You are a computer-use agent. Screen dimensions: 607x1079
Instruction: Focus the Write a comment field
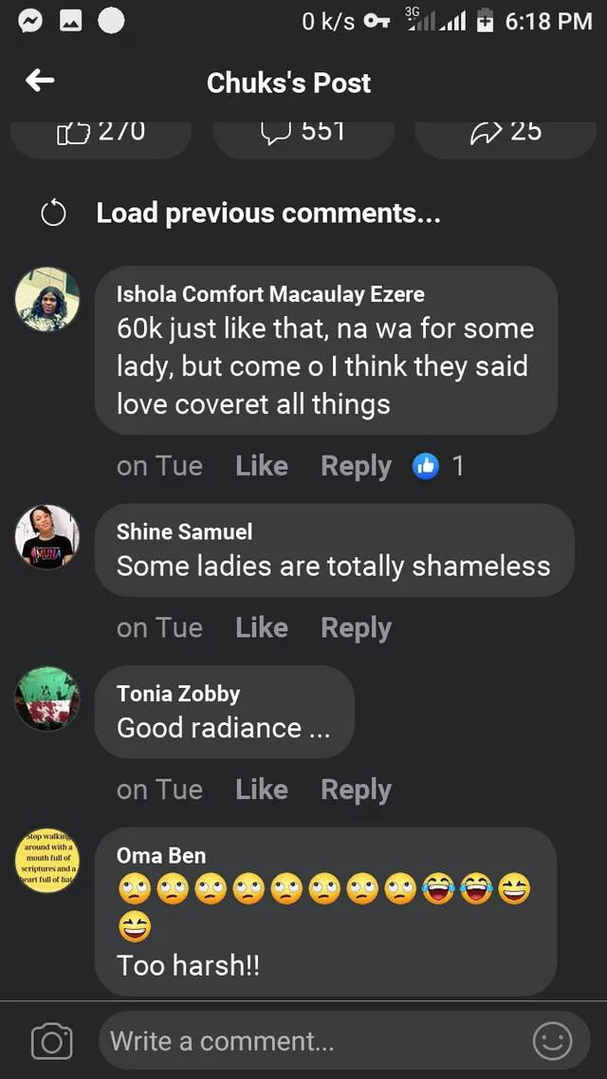pos(313,1041)
